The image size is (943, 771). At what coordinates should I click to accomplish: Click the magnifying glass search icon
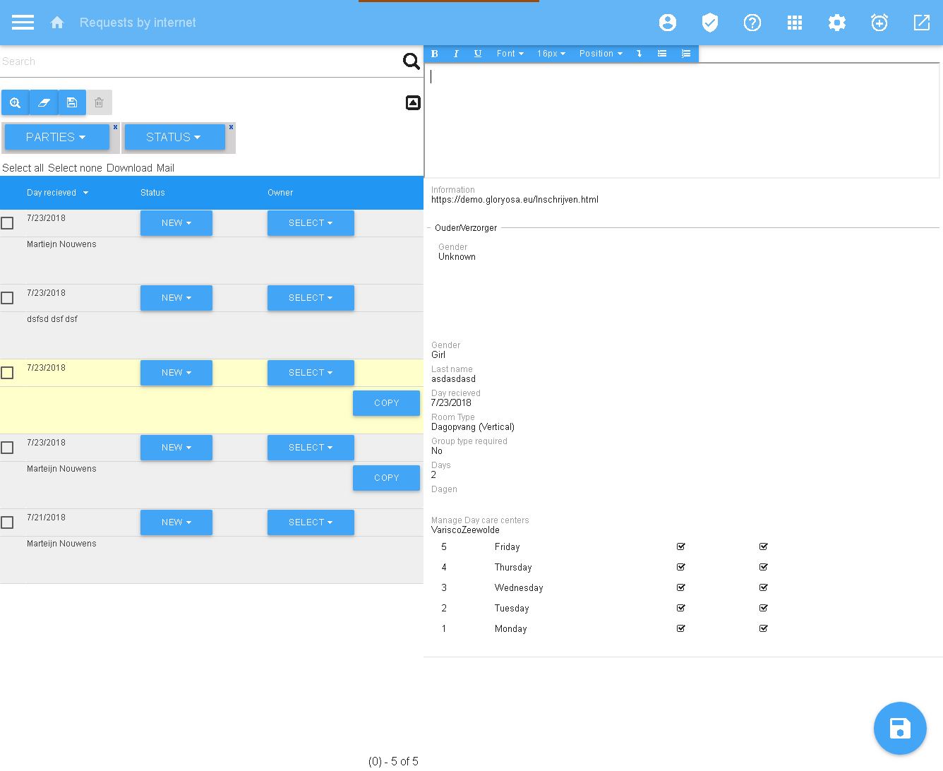(411, 61)
